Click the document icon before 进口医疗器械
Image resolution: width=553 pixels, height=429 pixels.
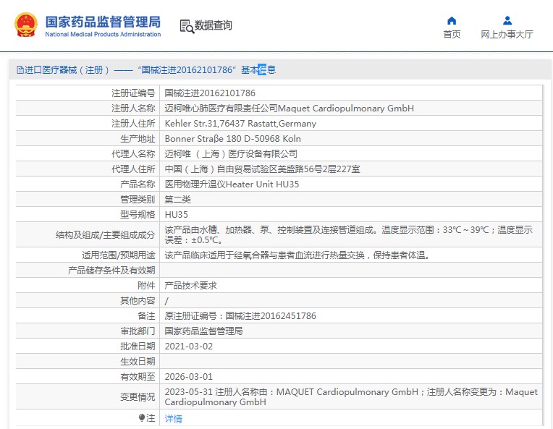tap(20, 69)
